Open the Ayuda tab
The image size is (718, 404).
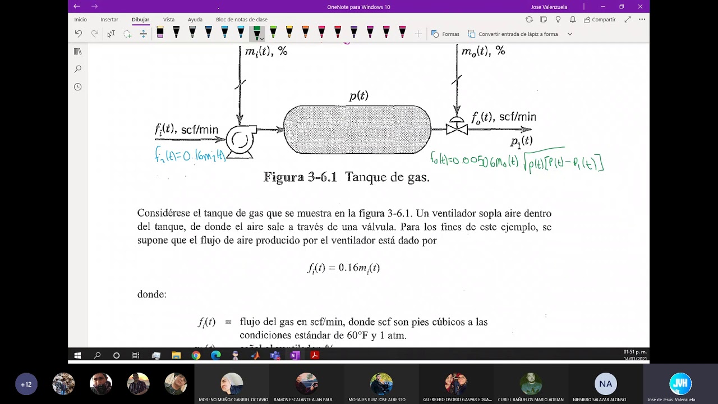195,20
